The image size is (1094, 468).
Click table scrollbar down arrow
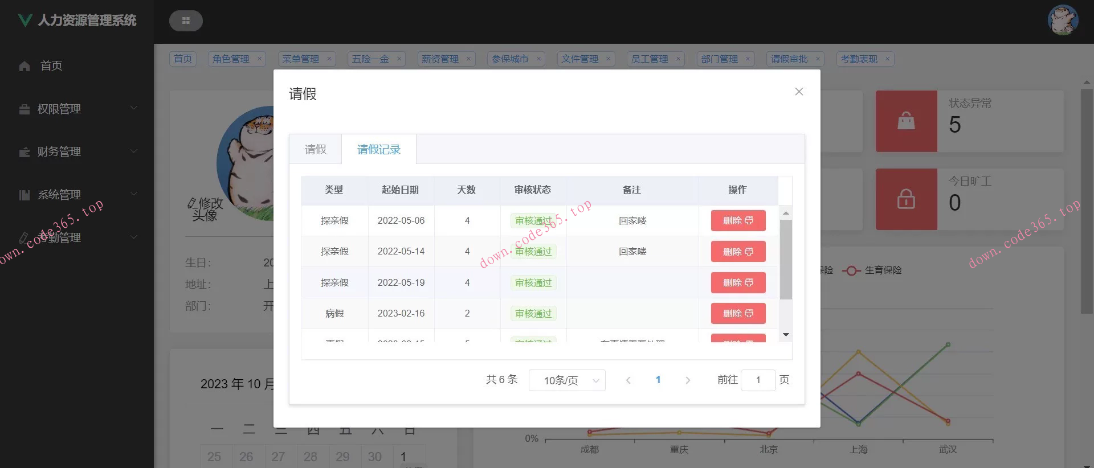786,335
